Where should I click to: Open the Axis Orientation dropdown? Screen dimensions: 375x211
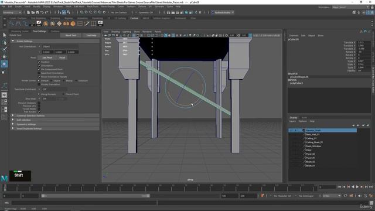click(x=60, y=46)
